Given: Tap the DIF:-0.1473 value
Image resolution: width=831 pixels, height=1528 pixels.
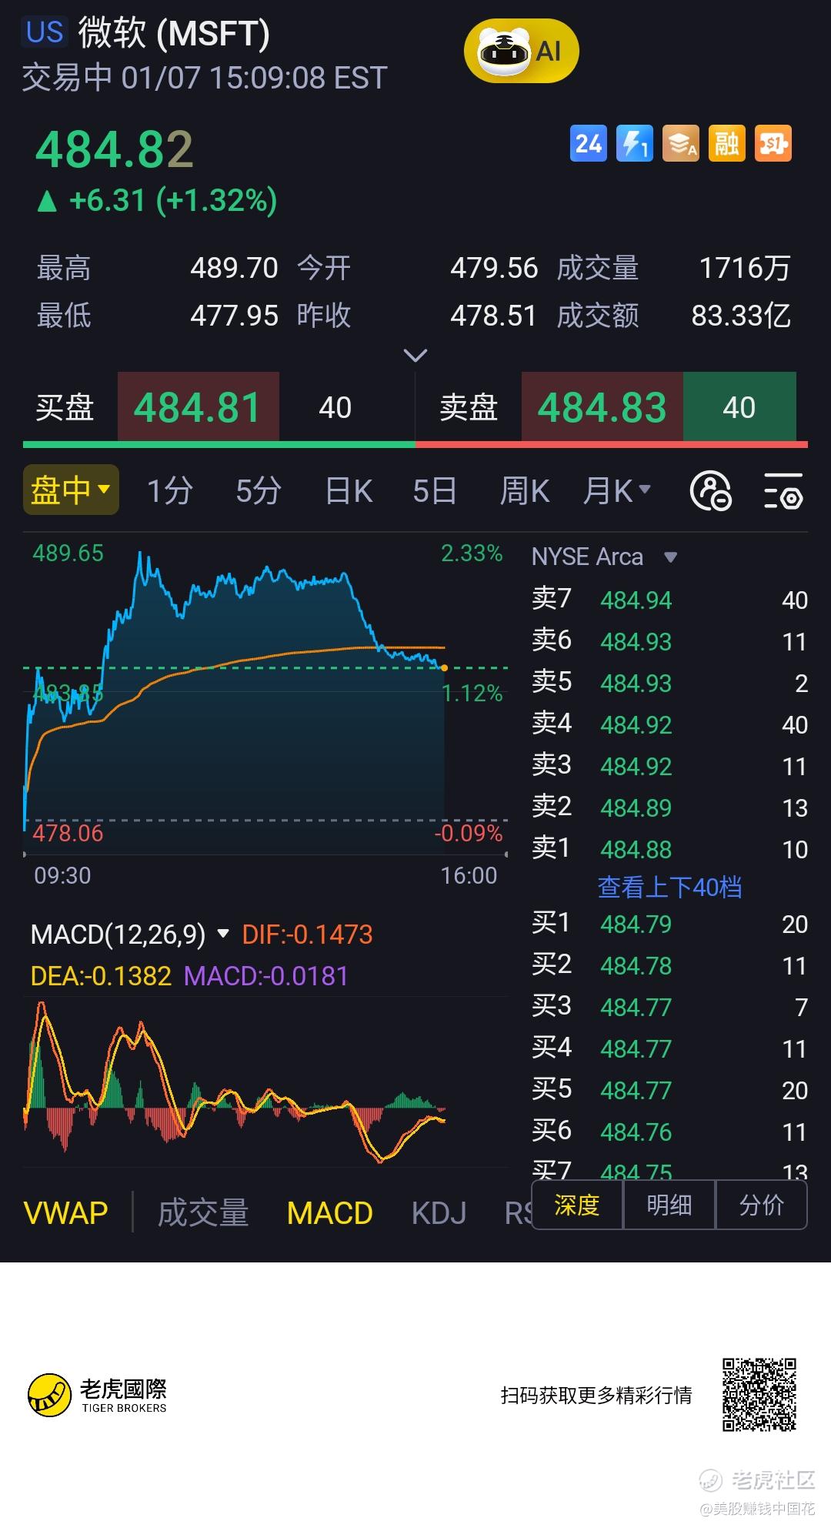Looking at the screenshot, I should point(307,935).
